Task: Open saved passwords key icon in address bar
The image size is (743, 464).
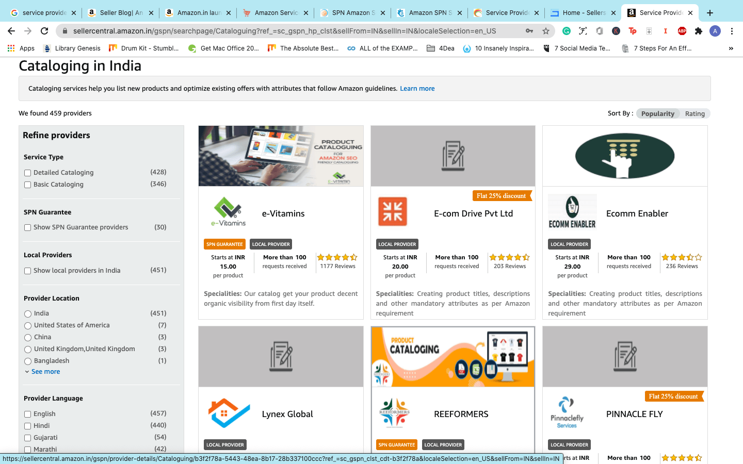Action: point(529,31)
